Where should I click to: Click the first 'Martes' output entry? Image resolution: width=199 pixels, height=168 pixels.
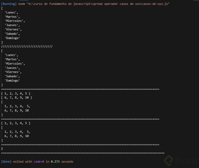tap(12, 17)
